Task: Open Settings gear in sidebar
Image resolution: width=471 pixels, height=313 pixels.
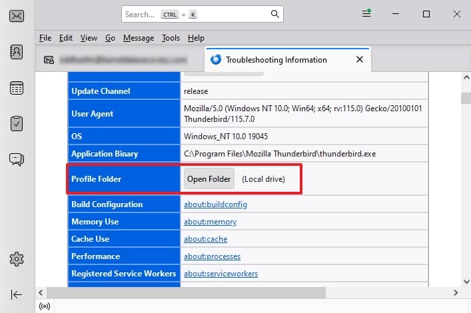Action: (17, 259)
